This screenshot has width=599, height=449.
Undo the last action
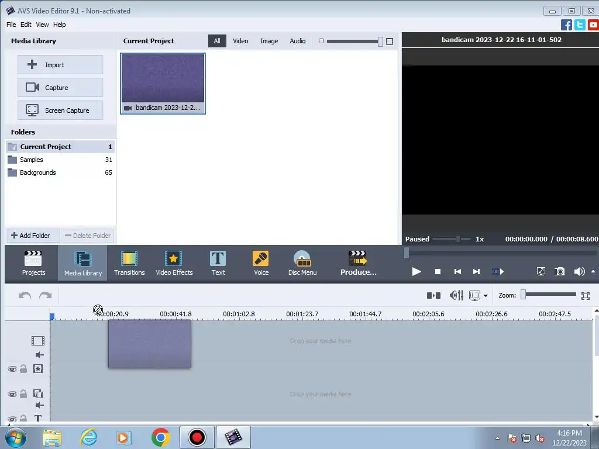(x=25, y=295)
